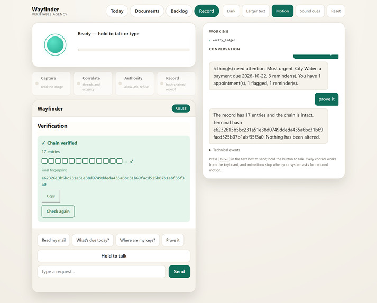
Task: Click the 'Prove it' suggestion chip
Action: tap(172, 240)
